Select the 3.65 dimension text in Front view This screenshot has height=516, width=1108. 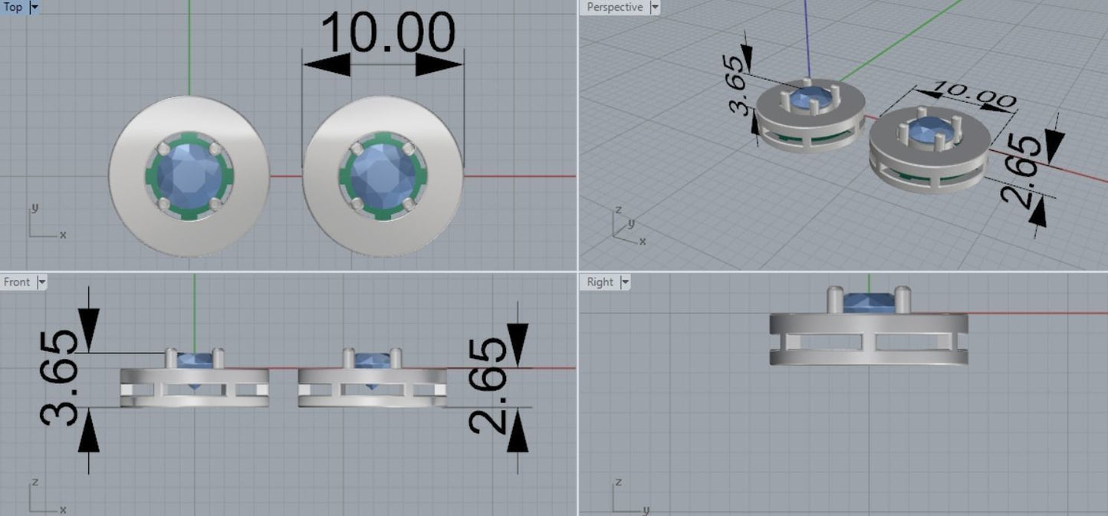(x=60, y=378)
